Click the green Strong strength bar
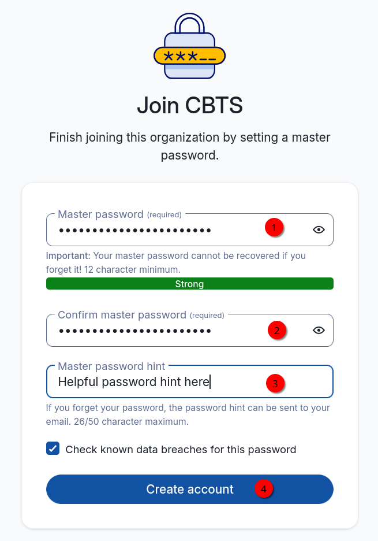This screenshot has width=378, height=541. pos(190,284)
